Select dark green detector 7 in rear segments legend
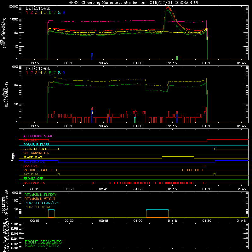 click(54, 73)
